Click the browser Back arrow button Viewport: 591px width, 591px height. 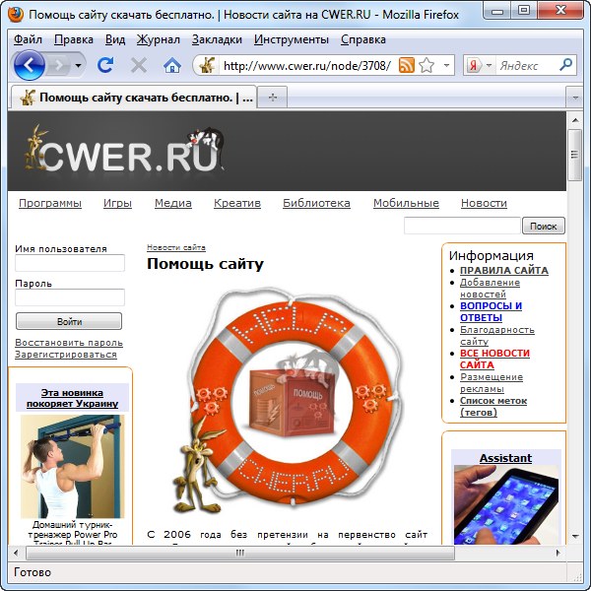30,65
